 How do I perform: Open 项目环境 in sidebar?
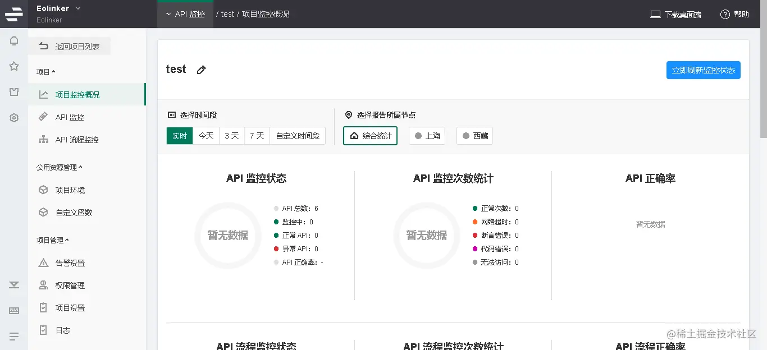(87, 190)
